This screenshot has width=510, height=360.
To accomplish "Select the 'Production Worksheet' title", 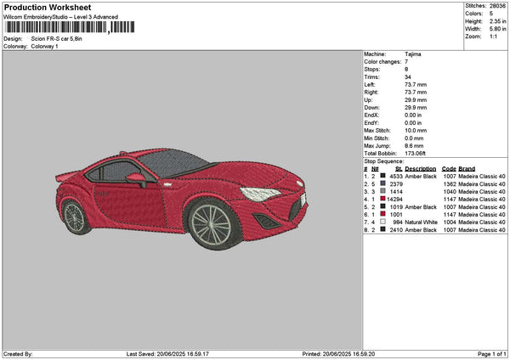I will 48,8.
